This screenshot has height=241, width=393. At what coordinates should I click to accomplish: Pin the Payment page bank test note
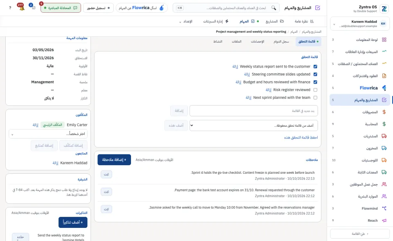pyautogui.click(x=106, y=192)
